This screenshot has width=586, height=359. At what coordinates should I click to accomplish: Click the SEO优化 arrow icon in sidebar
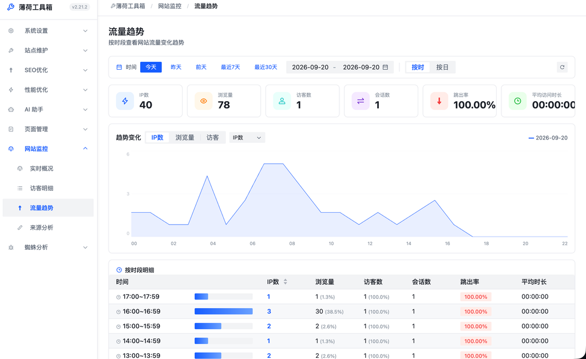[11, 70]
